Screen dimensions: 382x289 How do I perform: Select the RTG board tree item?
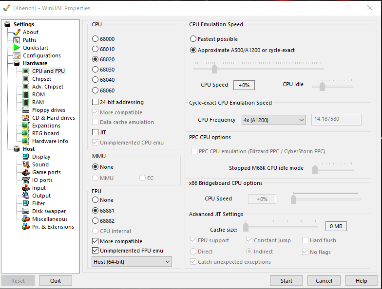click(x=46, y=133)
